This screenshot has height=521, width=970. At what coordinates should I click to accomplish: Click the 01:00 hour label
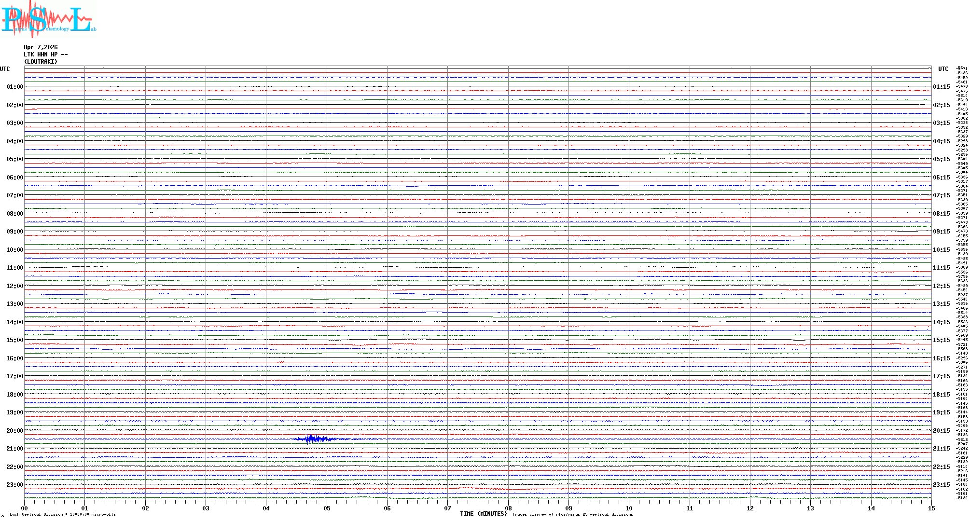tap(14, 87)
